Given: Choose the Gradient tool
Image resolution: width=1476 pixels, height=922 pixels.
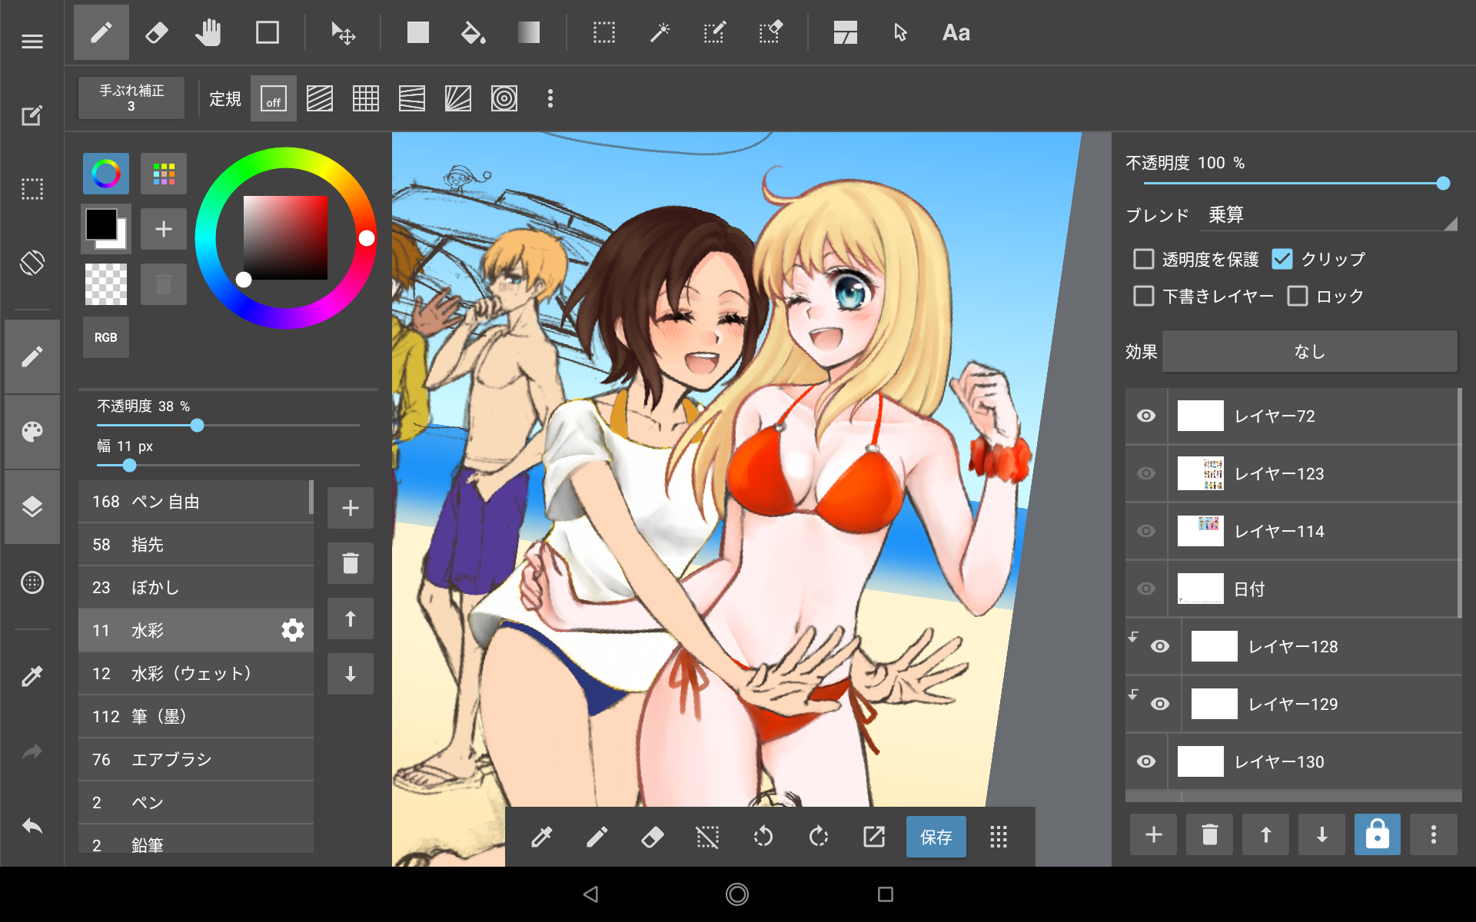Looking at the screenshot, I should (x=529, y=33).
